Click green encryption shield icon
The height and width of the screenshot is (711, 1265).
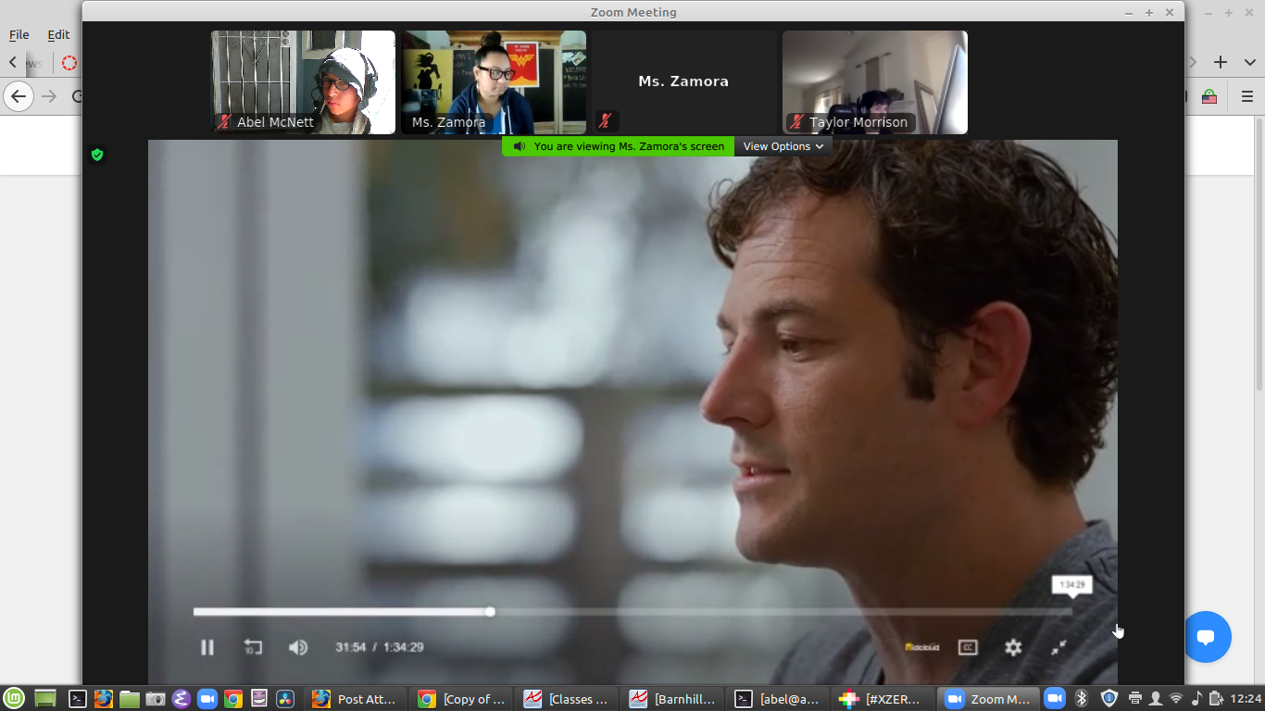97,155
